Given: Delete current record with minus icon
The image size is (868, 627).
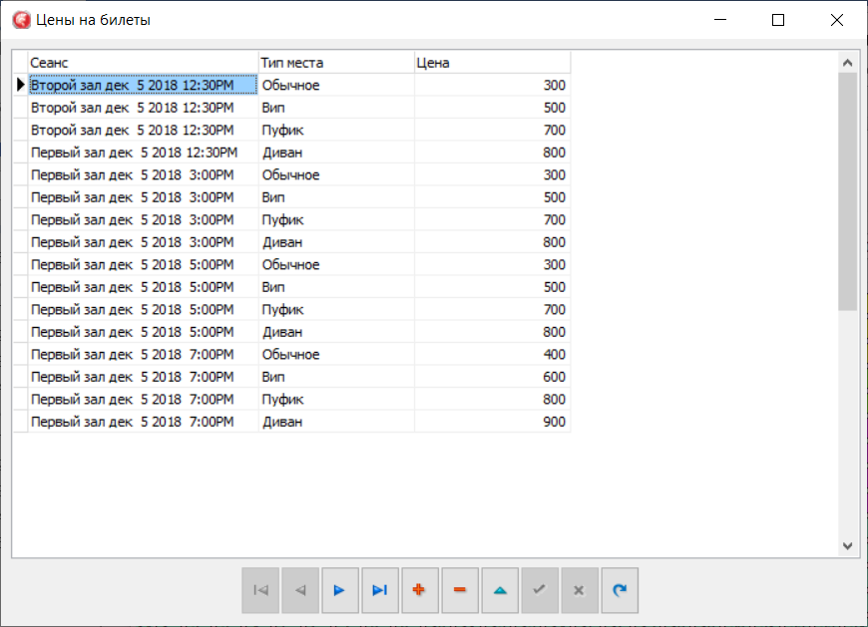Looking at the screenshot, I should coord(460,590).
